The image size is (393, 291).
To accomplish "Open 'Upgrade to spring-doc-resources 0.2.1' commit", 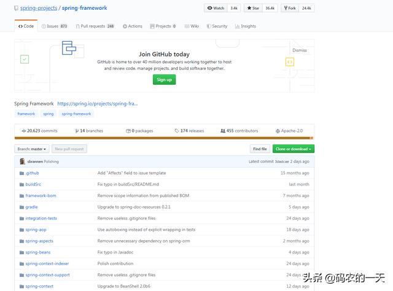I will [134, 207].
